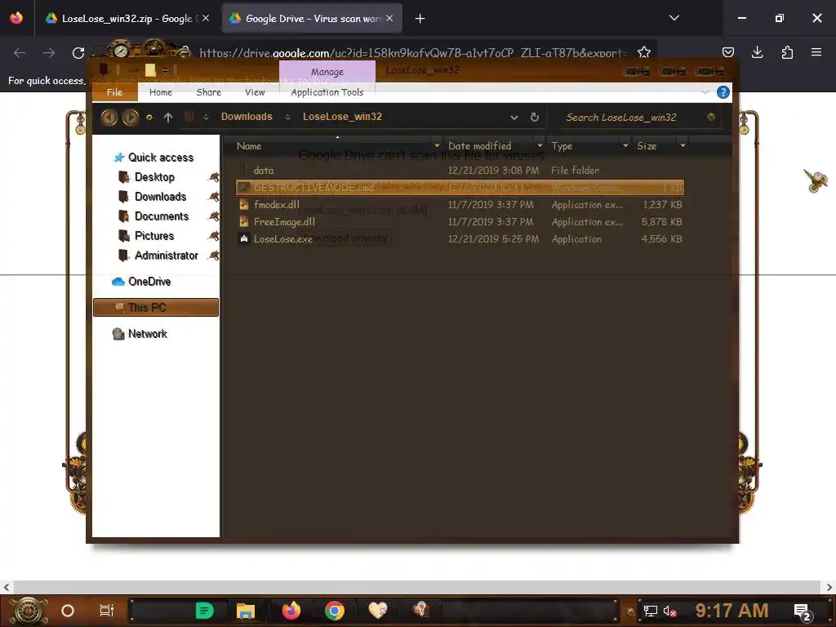Go forward in File Explorer history
This screenshot has height=627, width=836.
[x=131, y=118]
